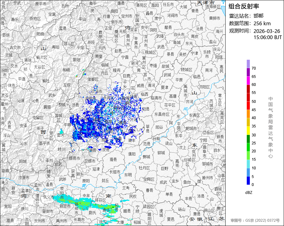Screen dimensions: 284x226
Task: Click the 梁山 label
Action: pos(169,143)
